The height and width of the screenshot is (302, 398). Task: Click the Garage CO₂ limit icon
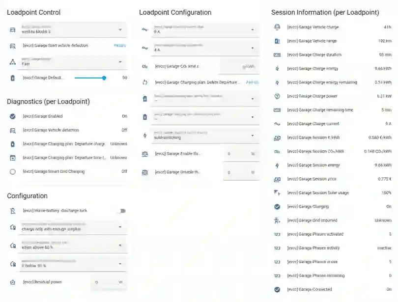[x=144, y=66]
